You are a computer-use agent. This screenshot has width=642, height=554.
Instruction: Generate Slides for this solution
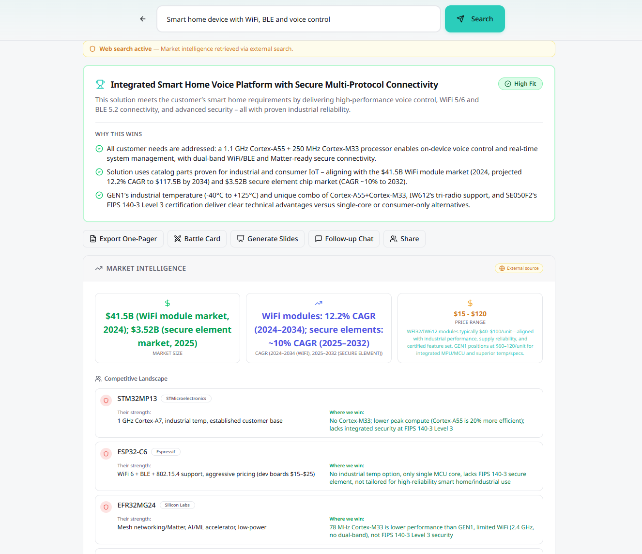[x=268, y=239]
